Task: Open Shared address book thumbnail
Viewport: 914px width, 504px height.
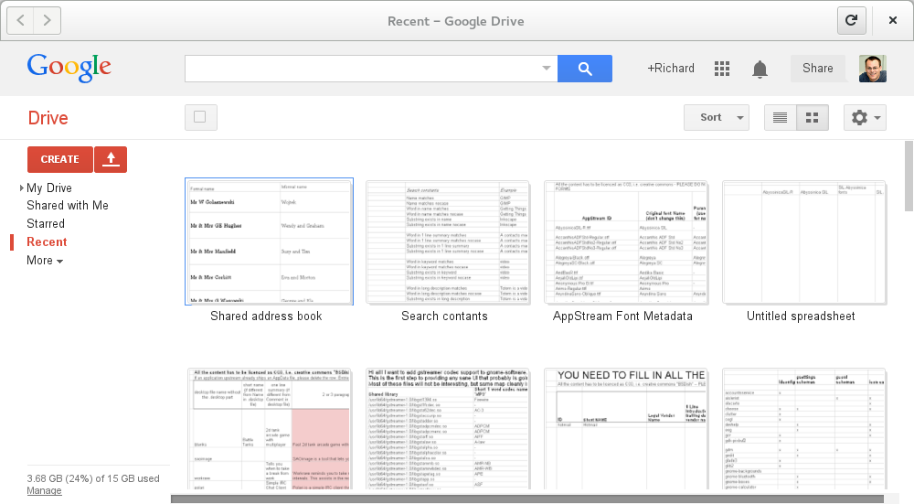Action: click(269, 241)
